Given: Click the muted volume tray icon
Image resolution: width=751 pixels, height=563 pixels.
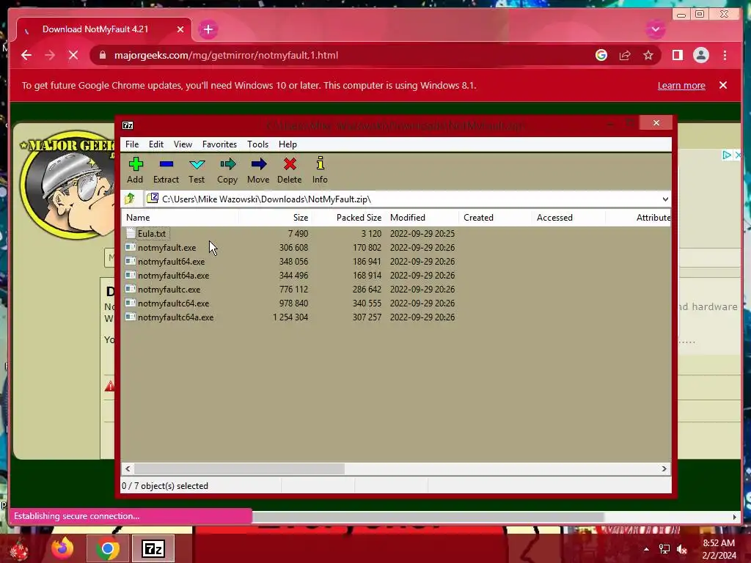Looking at the screenshot, I should [x=682, y=549].
